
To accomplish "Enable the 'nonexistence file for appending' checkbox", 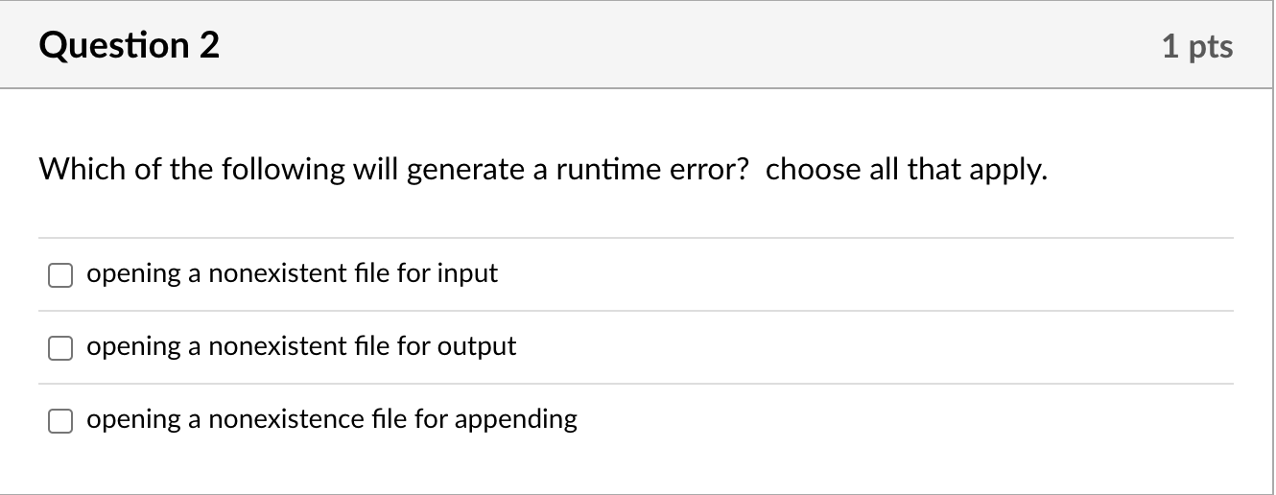I will click(x=60, y=421).
